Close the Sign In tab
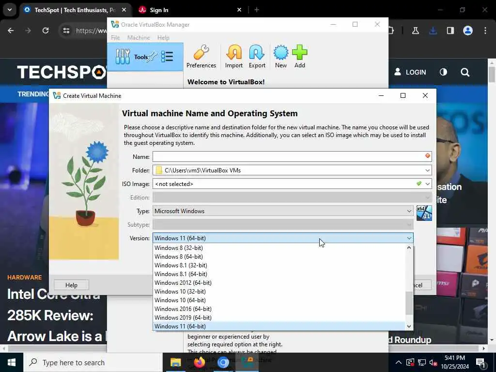The width and height of the screenshot is (496, 372). [x=239, y=10]
